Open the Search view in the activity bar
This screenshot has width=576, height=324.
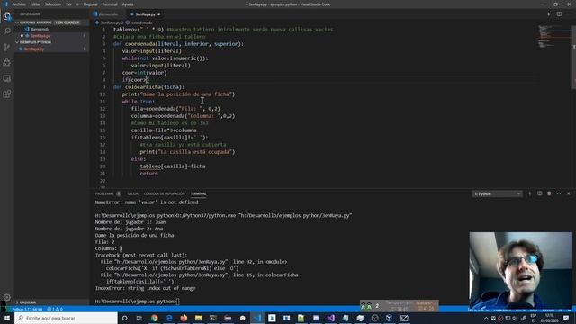pyautogui.click(x=7, y=31)
